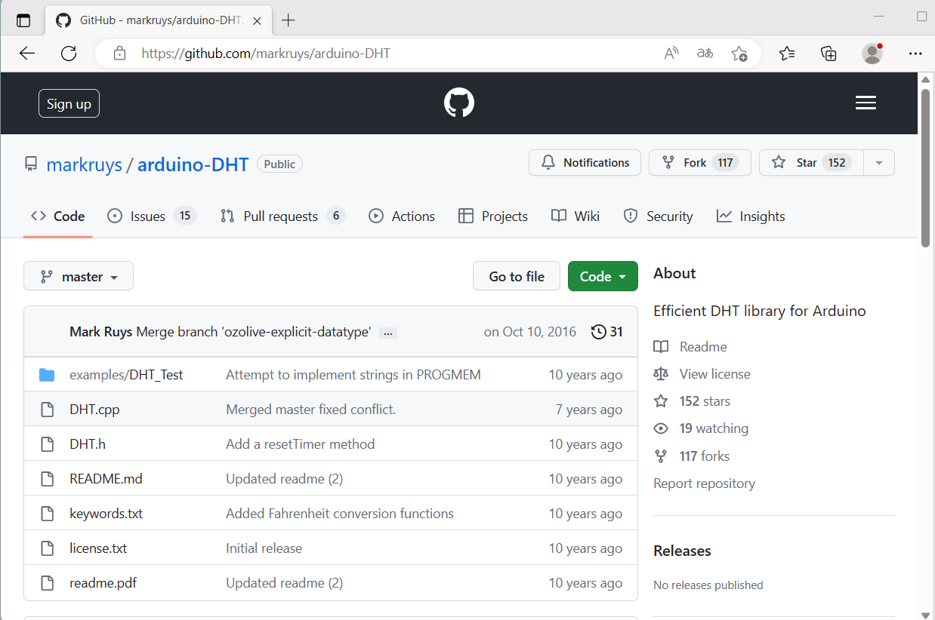The height and width of the screenshot is (620, 935).
Task: Click the commit history clock icon
Action: pos(598,332)
